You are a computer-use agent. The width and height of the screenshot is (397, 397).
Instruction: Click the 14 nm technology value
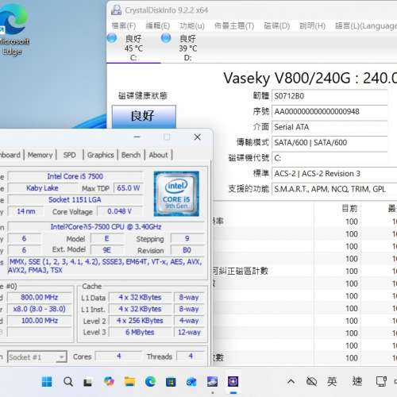(26, 211)
